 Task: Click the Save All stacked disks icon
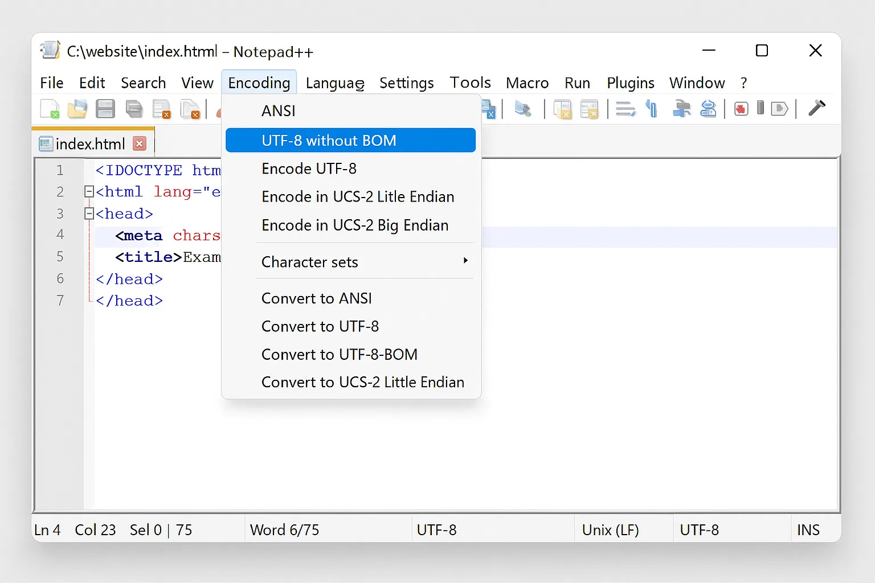coord(134,108)
